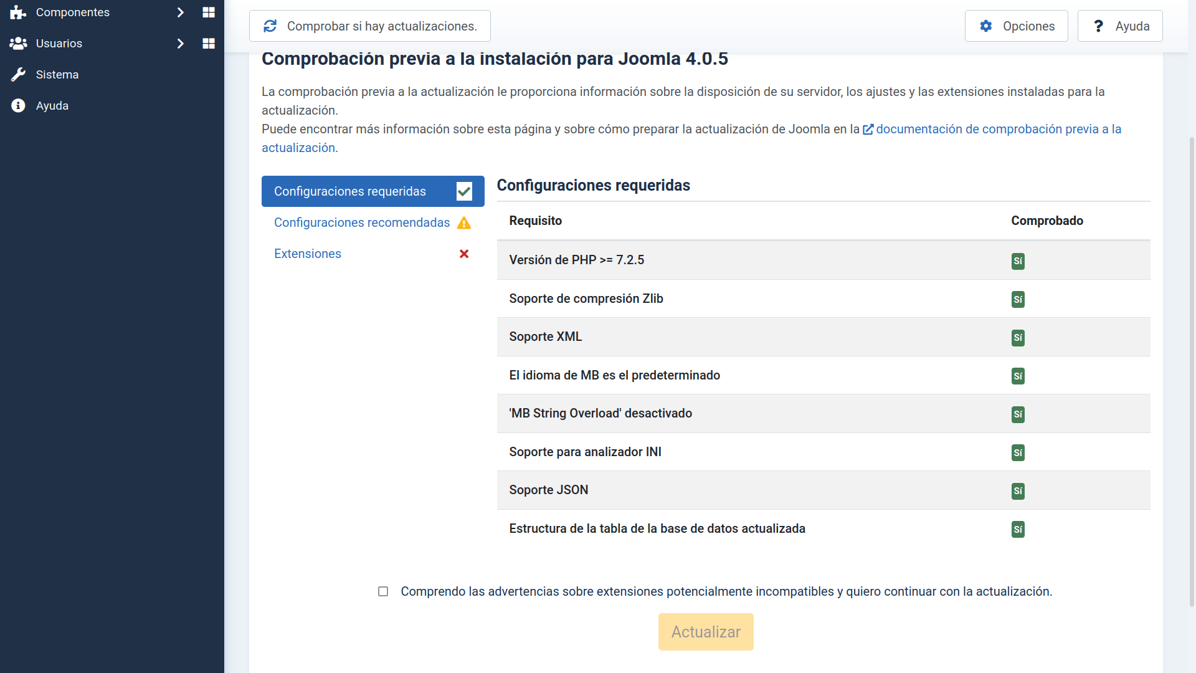Click the Sí badge for analizador INI

(x=1018, y=453)
